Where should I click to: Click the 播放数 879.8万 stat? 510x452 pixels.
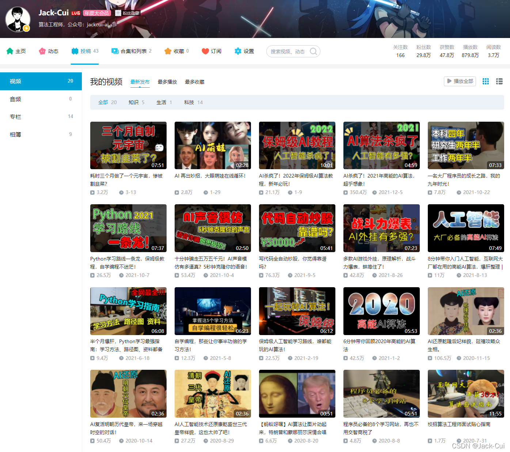click(470, 51)
